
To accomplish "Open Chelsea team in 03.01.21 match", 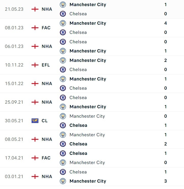I will click(78, 172).
